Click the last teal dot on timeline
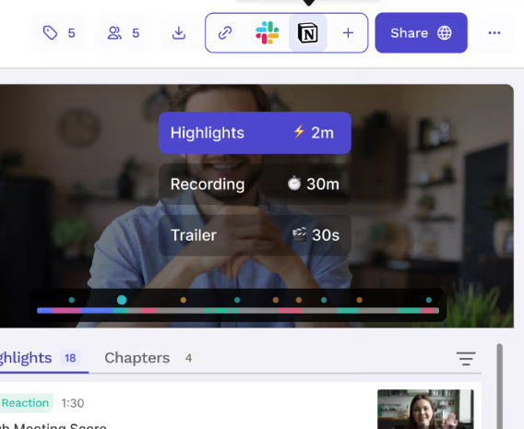Screen dimensions: 524x429 pyautogui.click(x=429, y=300)
